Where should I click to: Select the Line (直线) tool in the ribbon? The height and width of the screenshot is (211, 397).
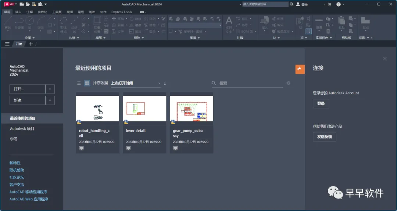pyautogui.click(x=8, y=23)
